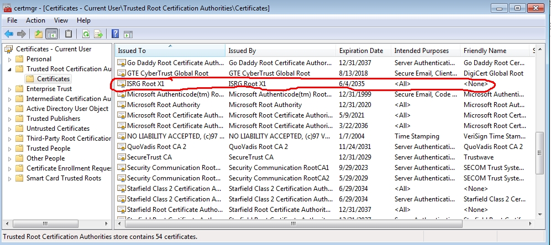Sort by the Expiration Date column header

point(363,51)
